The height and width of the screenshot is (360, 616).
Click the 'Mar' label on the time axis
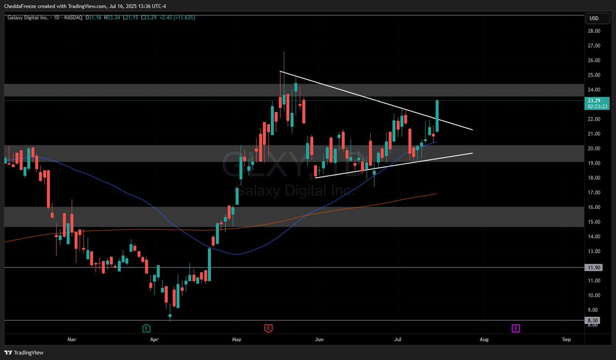[71, 339]
